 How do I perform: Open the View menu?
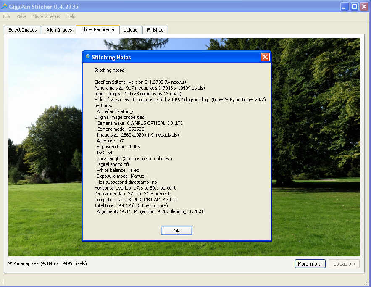click(21, 16)
